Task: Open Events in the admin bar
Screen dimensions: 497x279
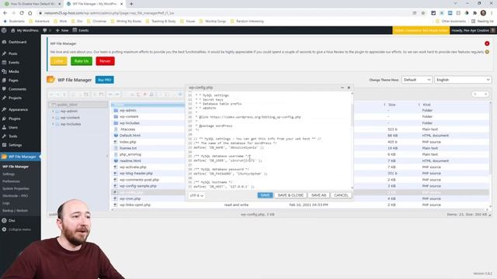Action: (81, 30)
